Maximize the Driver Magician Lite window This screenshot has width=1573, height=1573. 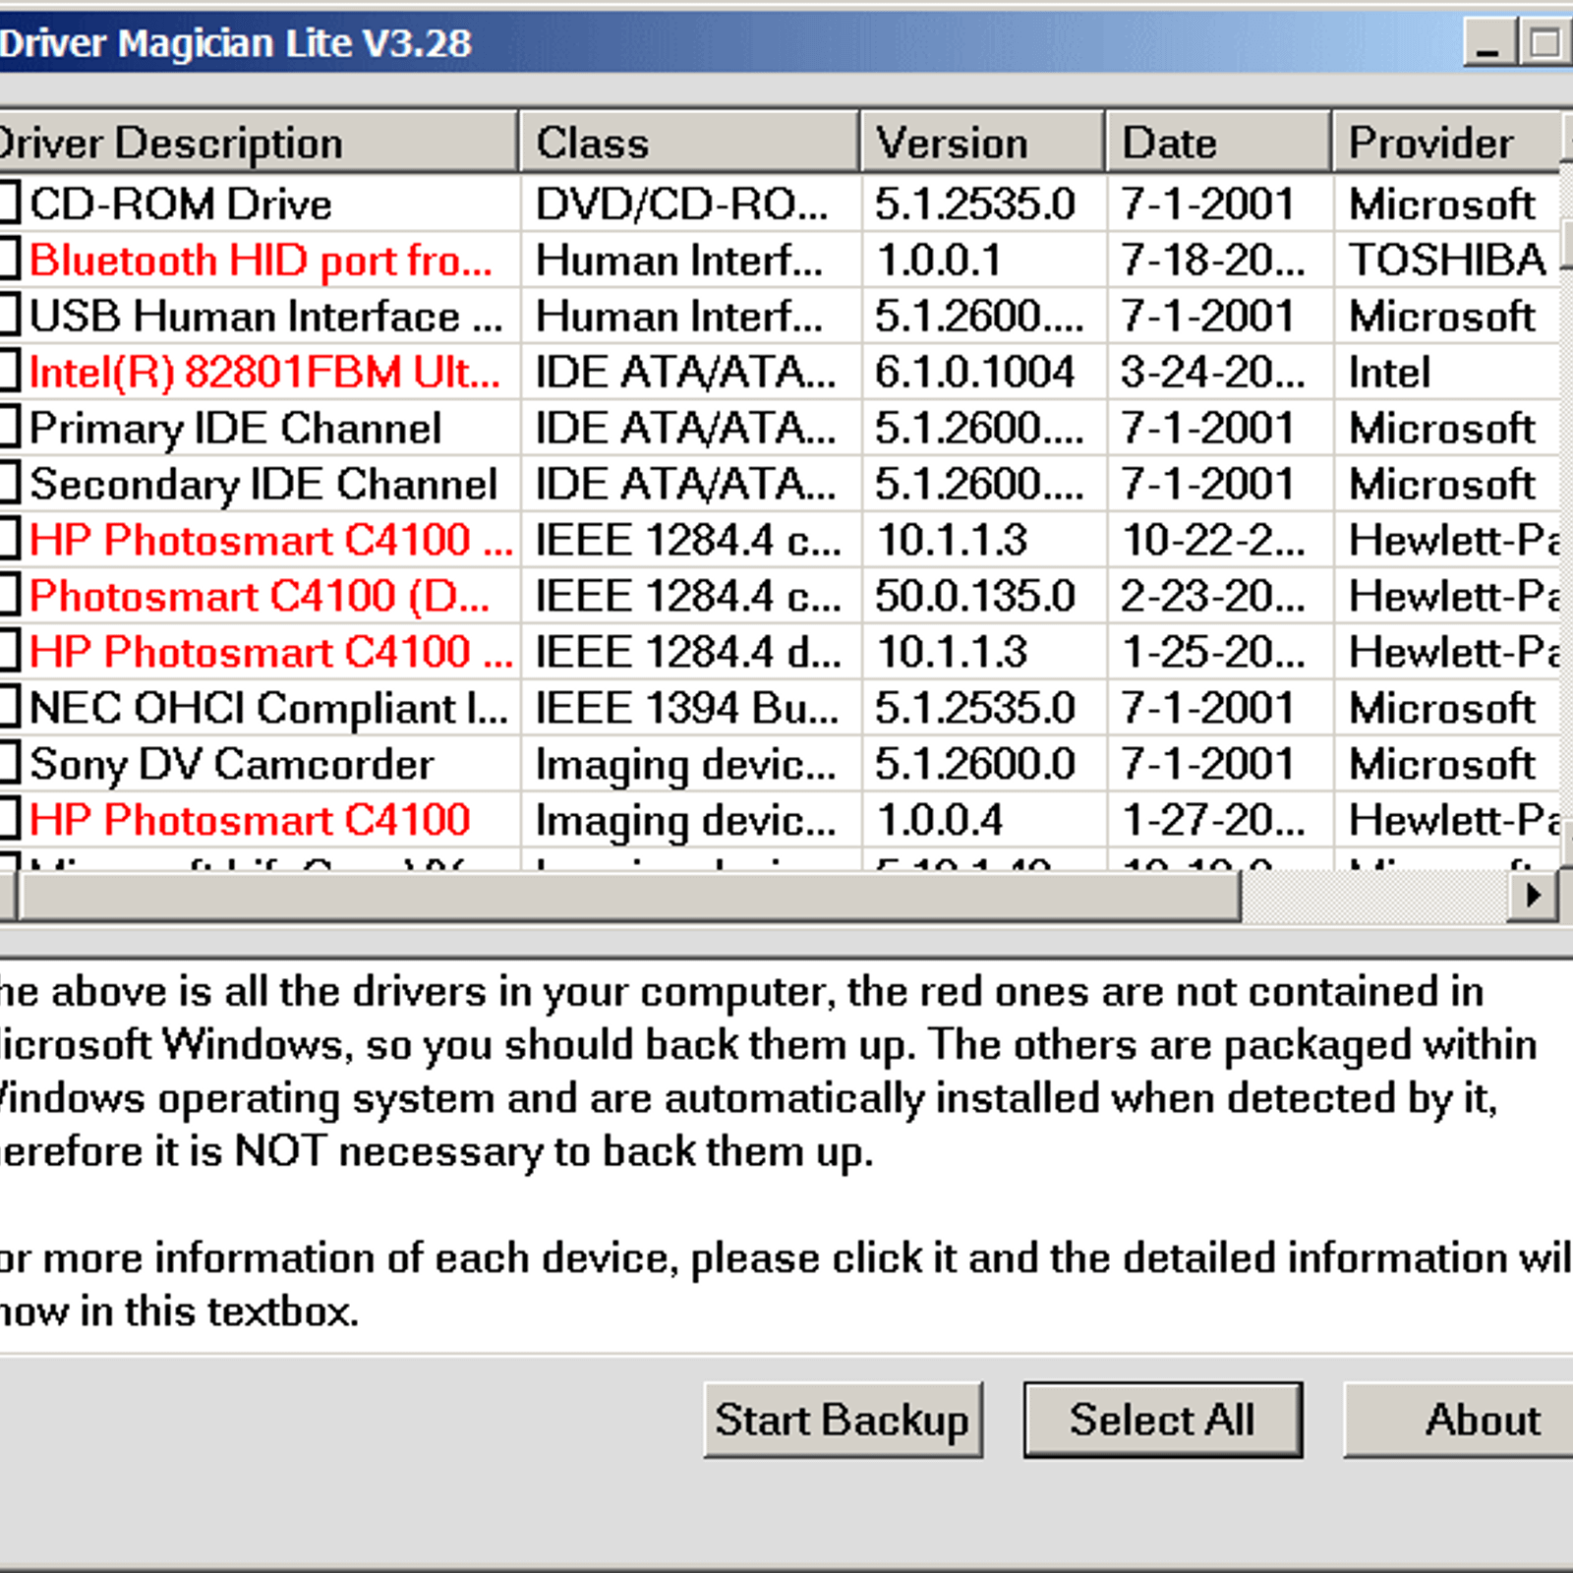(x=1544, y=44)
